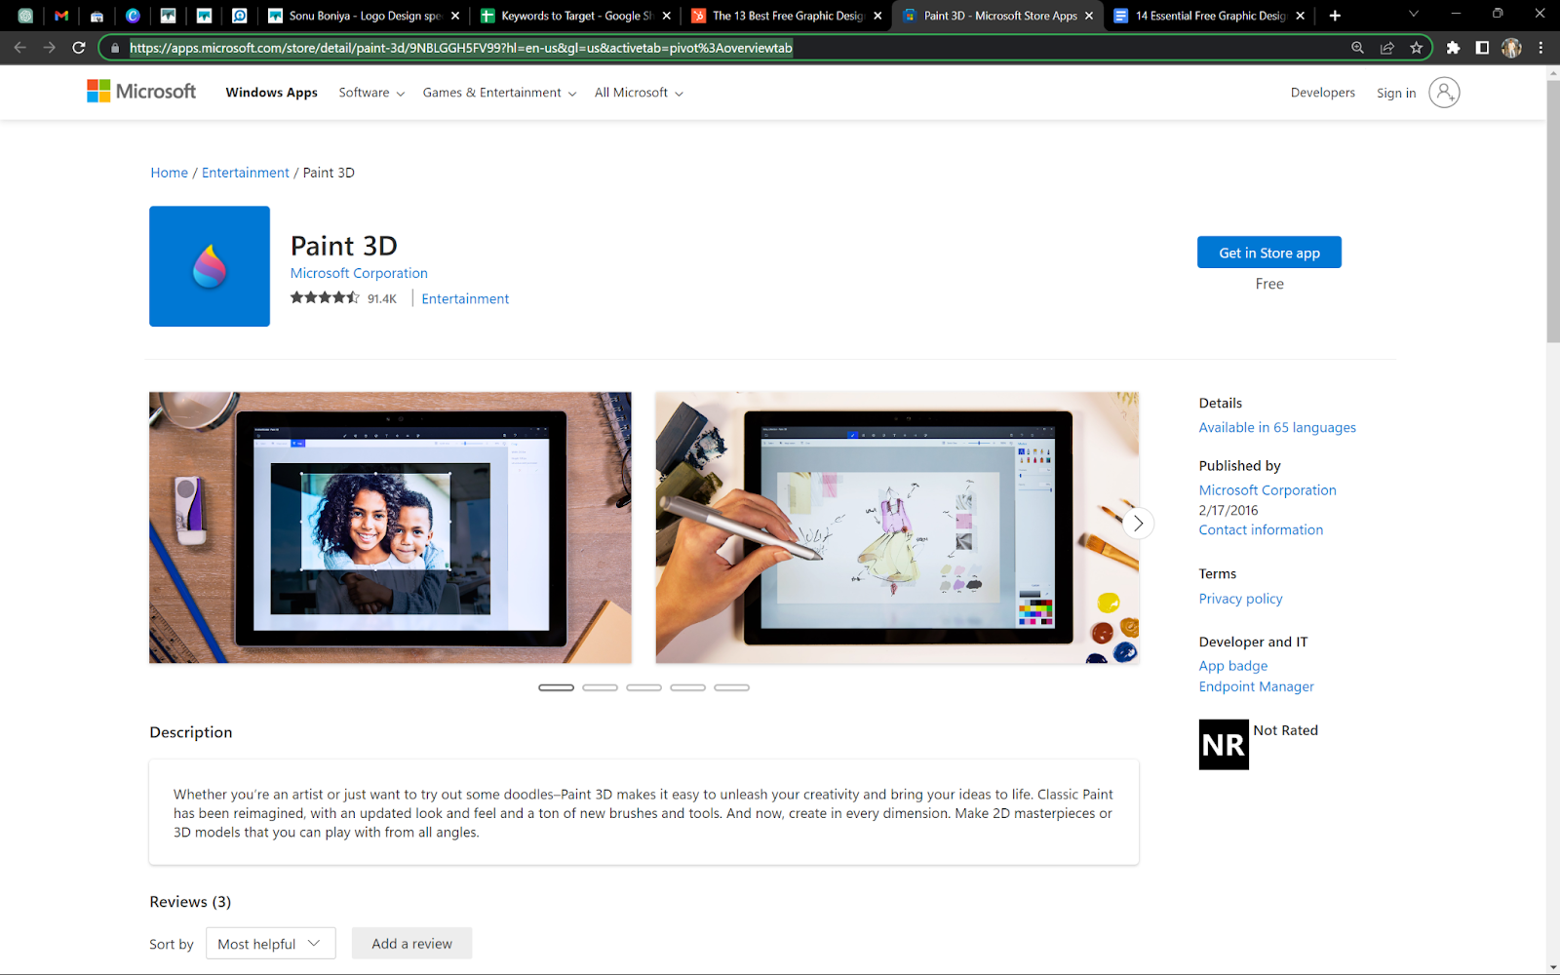Open the Windows Apps menu item

271,93
